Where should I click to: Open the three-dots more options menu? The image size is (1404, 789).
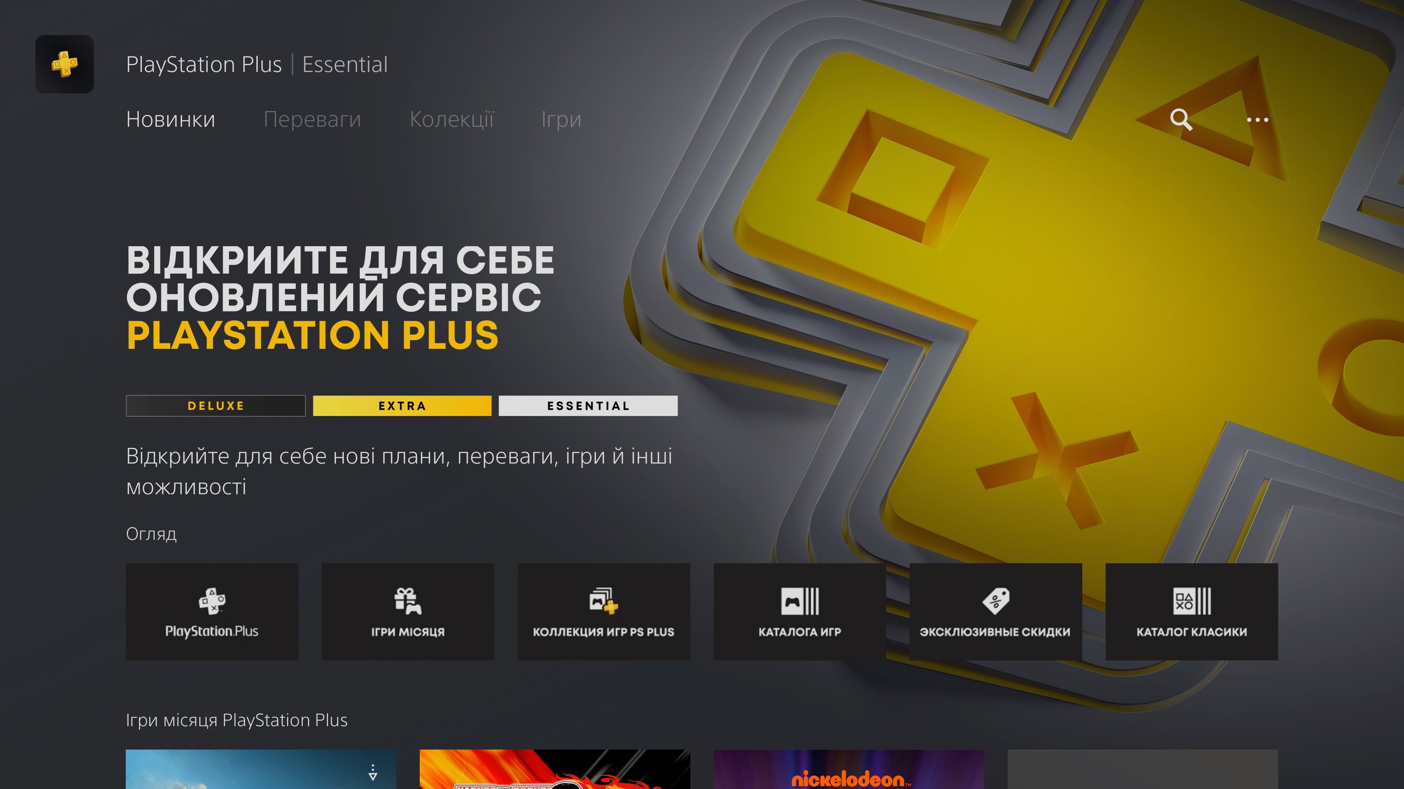(x=1257, y=119)
